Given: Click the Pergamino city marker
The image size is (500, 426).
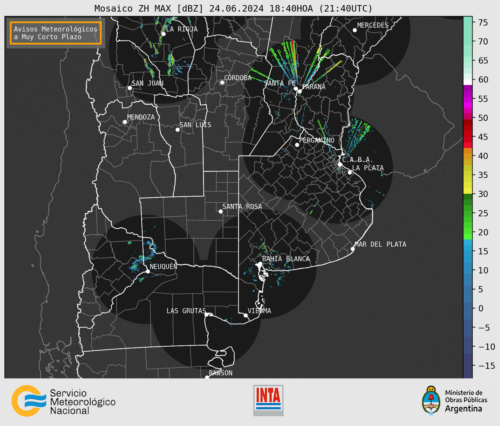Looking at the screenshot, I should [297, 145].
